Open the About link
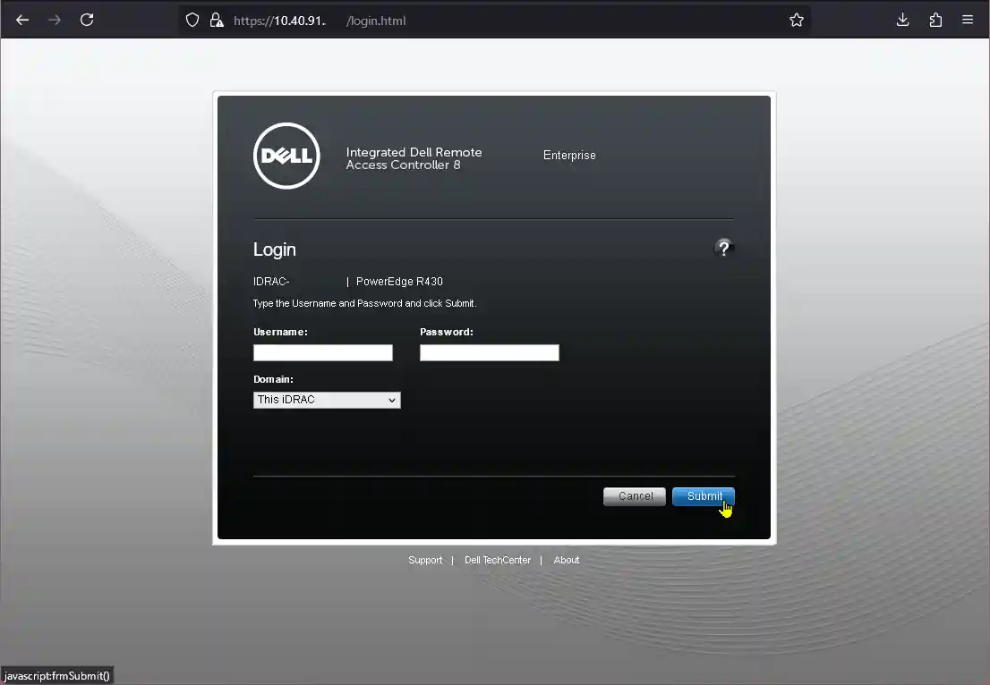990x685 pixels. pyautogui.click(x=567, y=560)
